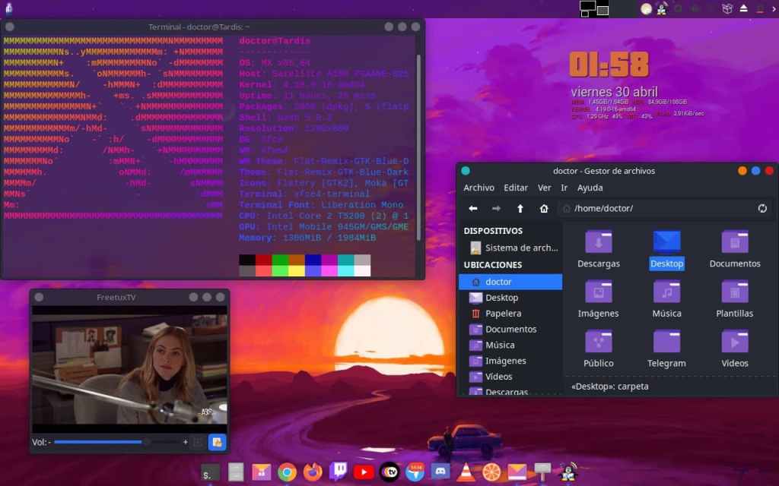Select Sistema de archivos device
Image resolution: width=779 pixels, height=486 pixels.
(x=521, y=248)
